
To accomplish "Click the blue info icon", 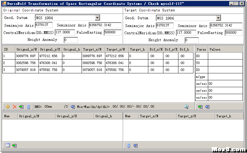I will click(x=186, y=107).
